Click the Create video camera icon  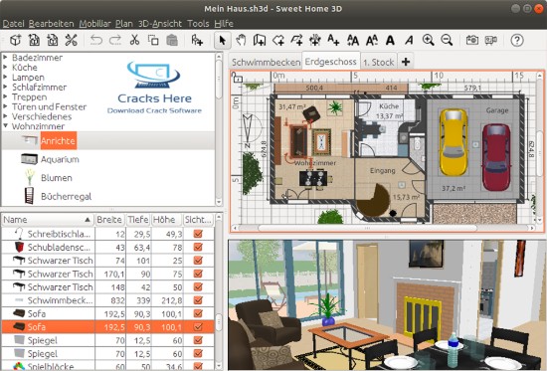coord(491,40)
